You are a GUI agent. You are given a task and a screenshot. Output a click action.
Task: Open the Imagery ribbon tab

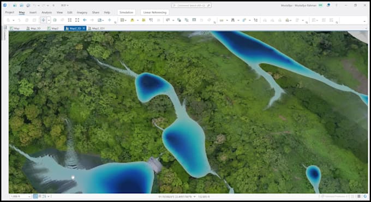(82, 13)
